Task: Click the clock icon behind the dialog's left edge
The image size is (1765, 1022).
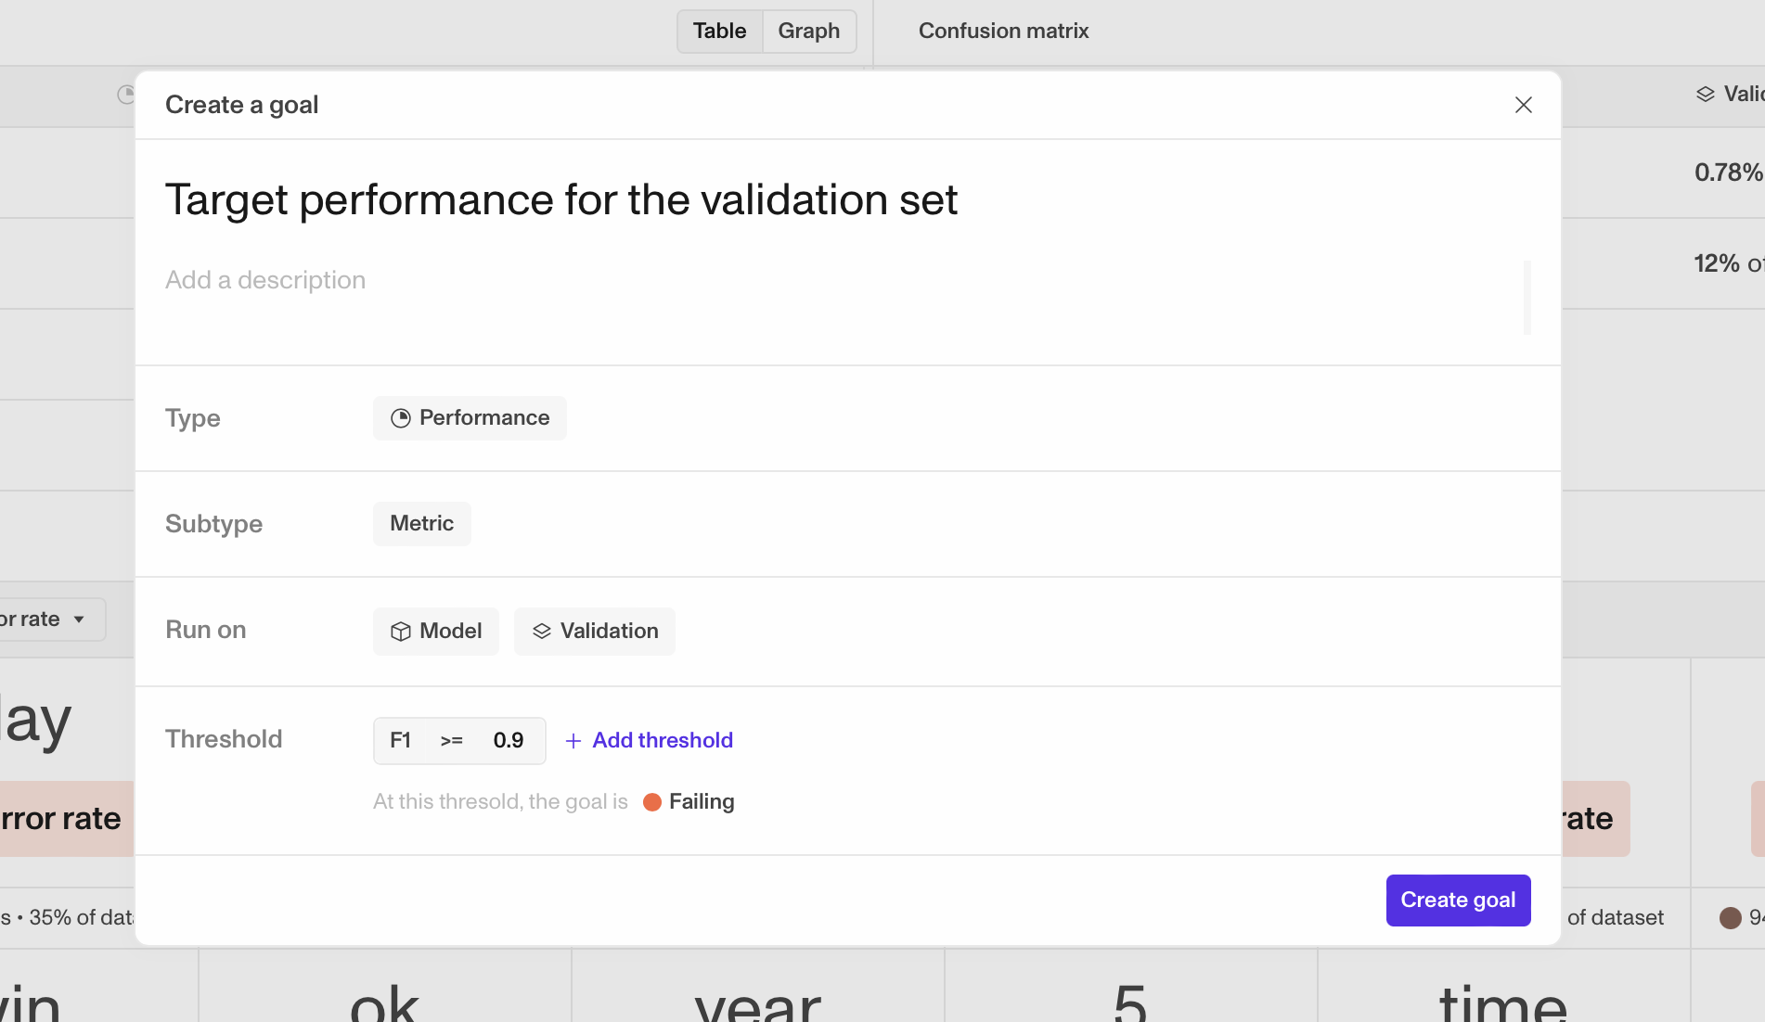Action: [x=126, y=95]
